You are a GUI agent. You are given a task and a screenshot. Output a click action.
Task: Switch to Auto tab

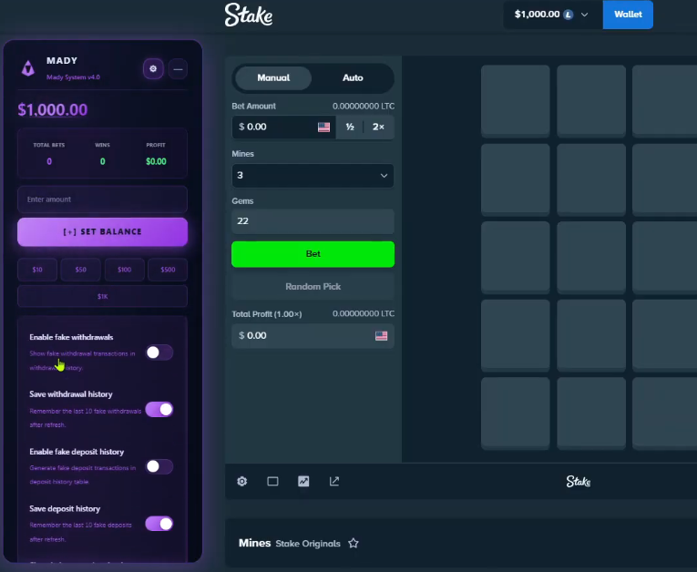tap(353, 77)
